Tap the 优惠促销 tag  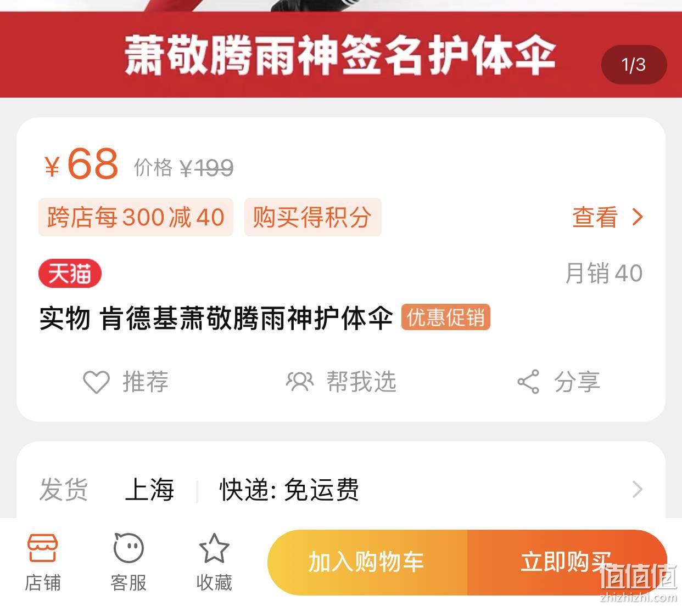[445, 317]
